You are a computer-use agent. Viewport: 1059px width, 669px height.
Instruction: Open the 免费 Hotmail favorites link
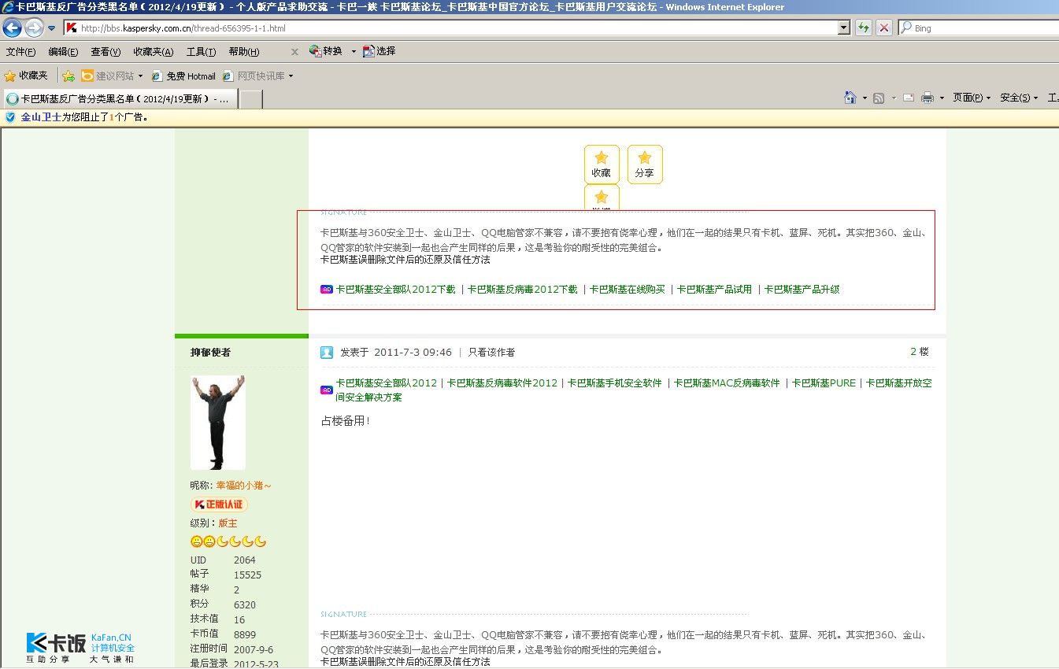click(x=183, y=76)
